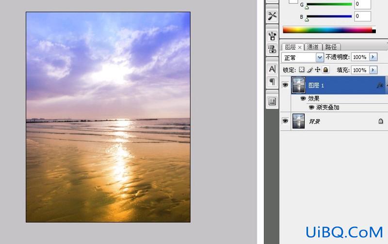Close the 图层 tab with its x
This screenshot has height=244, width=388.
pos(300,47)
